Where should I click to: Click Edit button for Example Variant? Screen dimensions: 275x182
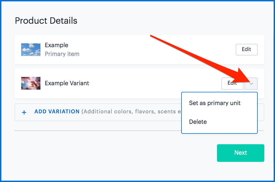click(x=232, y=83)
